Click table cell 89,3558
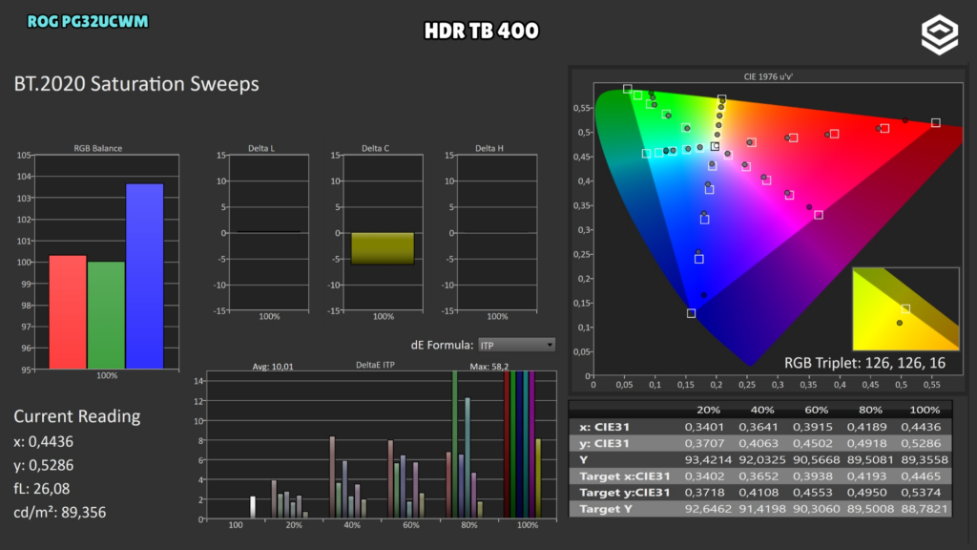Screen dimensions: 977x550 click(925, 459)
